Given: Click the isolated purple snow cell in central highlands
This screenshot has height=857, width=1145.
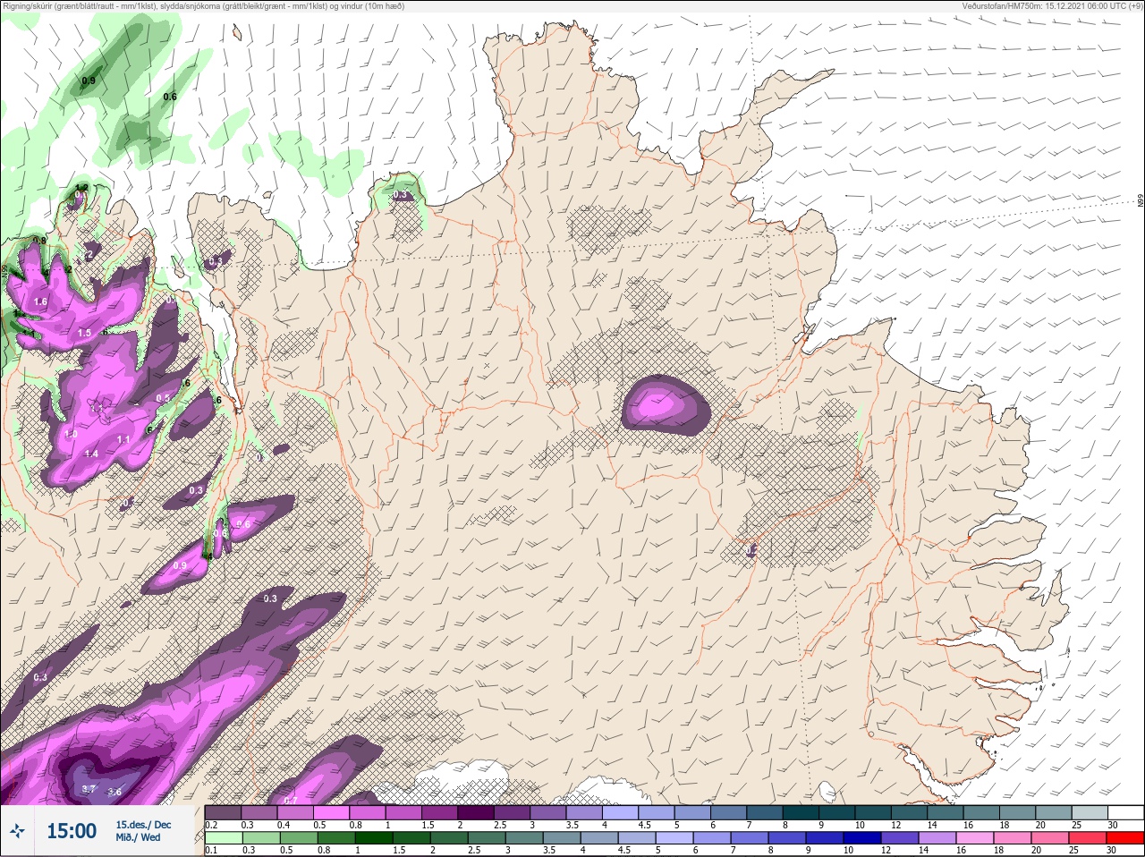Looking at the screenshot, I should click(x=666, y=405).
